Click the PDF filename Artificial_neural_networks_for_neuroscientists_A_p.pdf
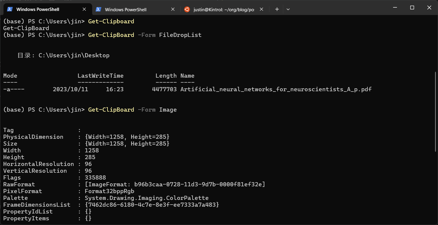Viewport: 438px width, 225px height. coord(276,89)
